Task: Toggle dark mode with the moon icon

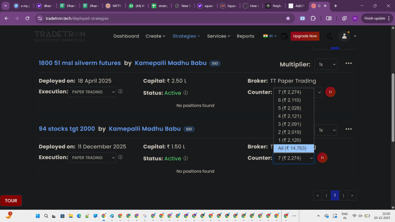Action: (x=330, y=36)
